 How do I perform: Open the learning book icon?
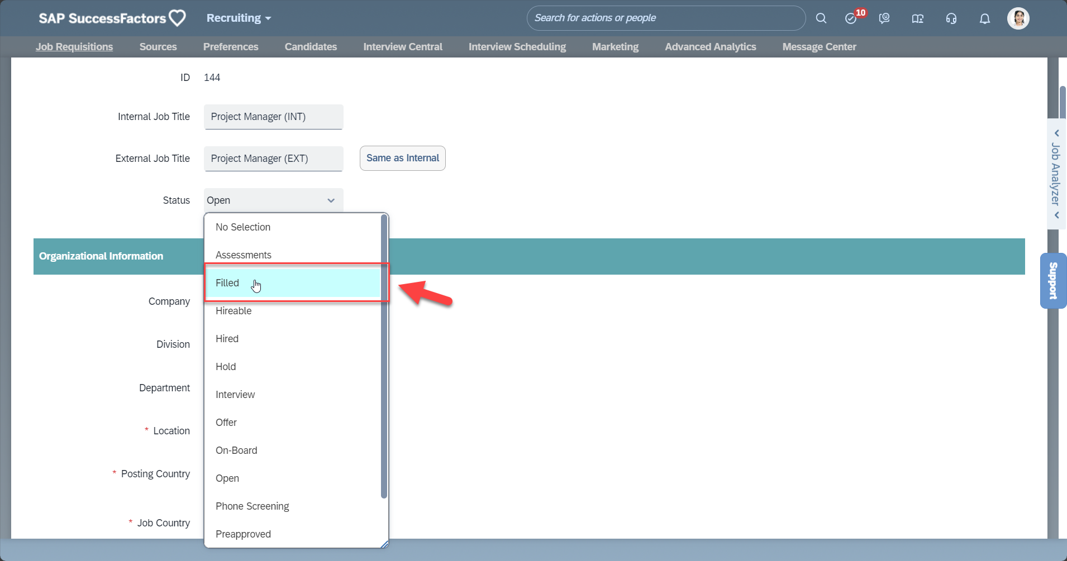point(918,18)
